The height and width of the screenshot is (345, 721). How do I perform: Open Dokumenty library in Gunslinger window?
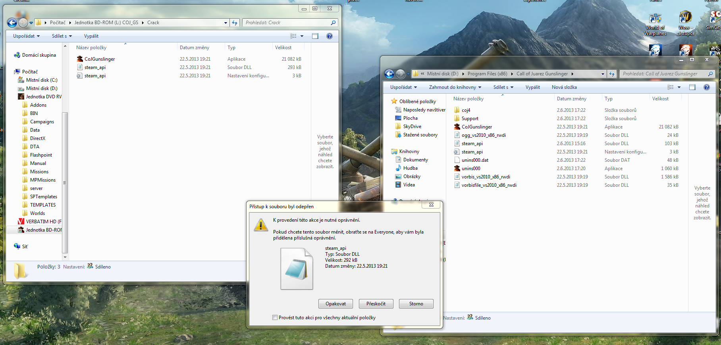pos(412,160)
